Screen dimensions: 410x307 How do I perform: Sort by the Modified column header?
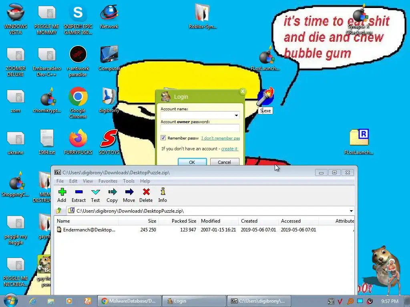[218, 221]
